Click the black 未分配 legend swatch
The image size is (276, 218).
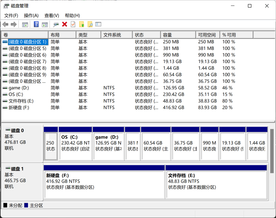point(5,205)
